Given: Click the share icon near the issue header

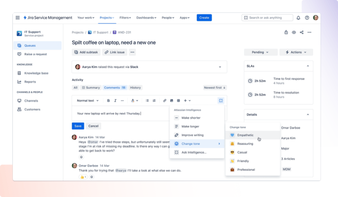Looking at the screenshot, I should [x=301, y=32].
